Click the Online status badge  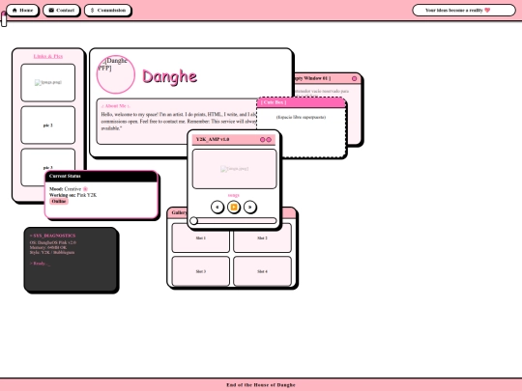pyautogui.click(x=59, y=201)
